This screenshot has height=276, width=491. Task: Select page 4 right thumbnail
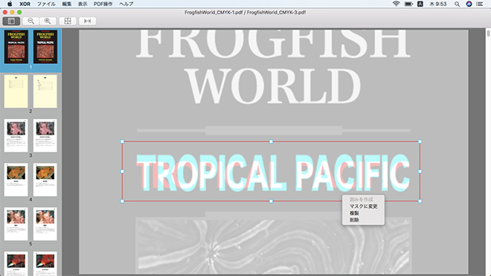pos(45,179)
